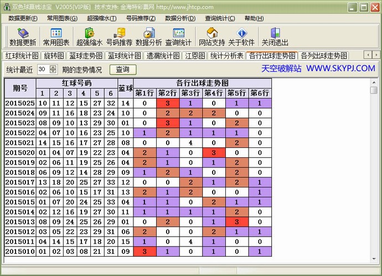This screenshot has width=382, height=276.
Task: Expand the 帮助(H) menu
Action: pos(254,18)
